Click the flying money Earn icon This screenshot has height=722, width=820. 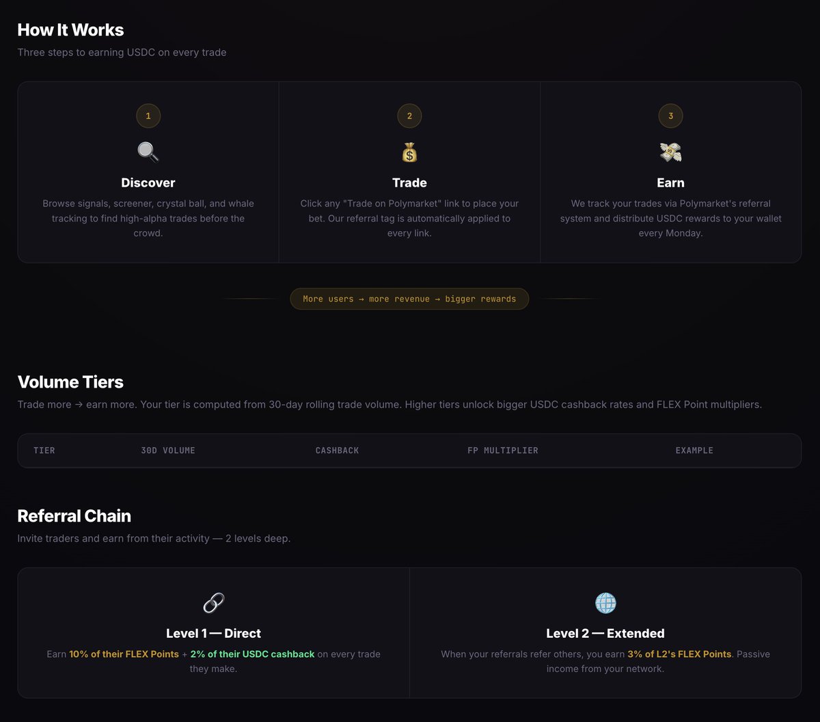point(670,152)
